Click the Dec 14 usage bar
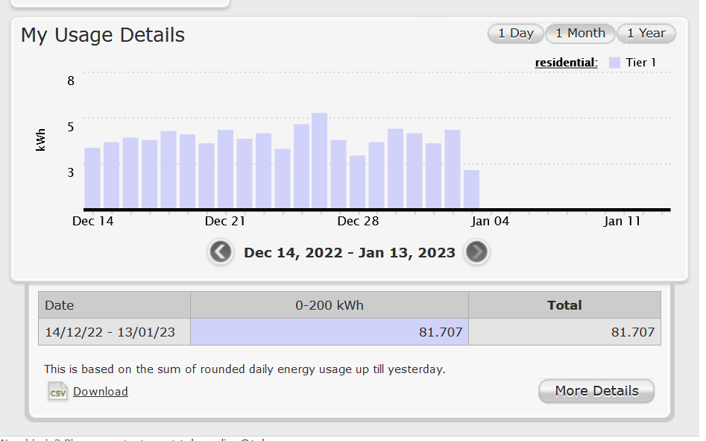Viewport: 706px width, 441px height. pos(91,179)
